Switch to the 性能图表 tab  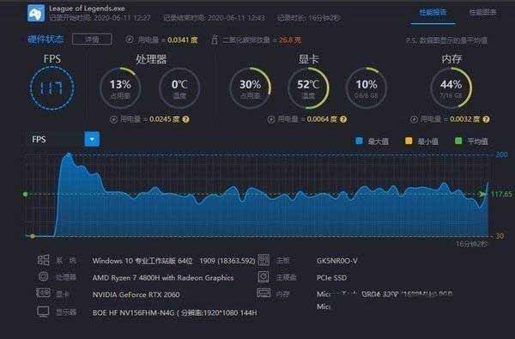482,13
